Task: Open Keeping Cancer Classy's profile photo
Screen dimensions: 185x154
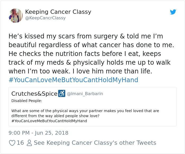Action: tap(16, 16)
